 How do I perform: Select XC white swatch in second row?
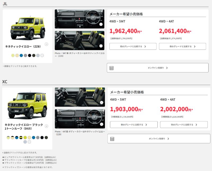coord(29,142)
